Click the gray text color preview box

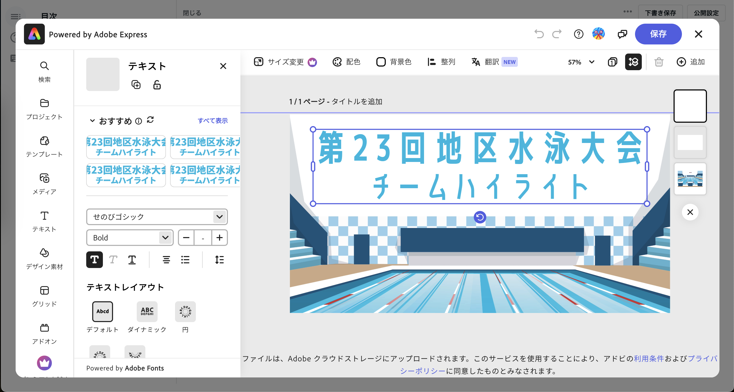coord(103,74)
